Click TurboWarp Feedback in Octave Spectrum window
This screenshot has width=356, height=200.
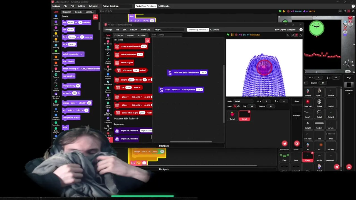pyautogui.click(x=145, y=6)
